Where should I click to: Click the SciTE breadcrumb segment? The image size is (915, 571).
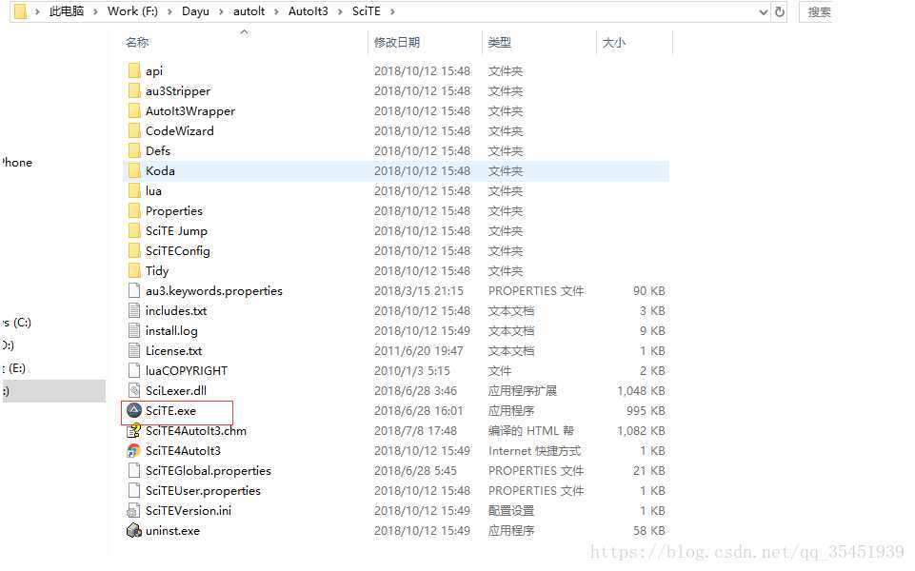(367, 11)
